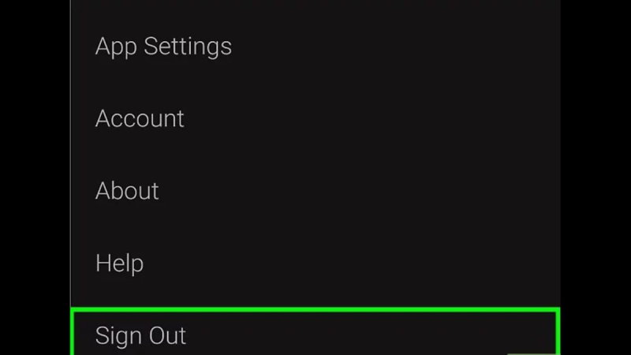631x355 pixels.
Task: Select the green-outlined Sign Out entry
Action: (x=315, y=333)
